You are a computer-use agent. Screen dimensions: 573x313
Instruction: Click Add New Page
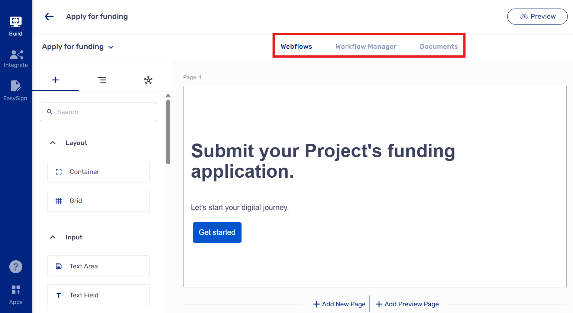click(339, 304)
